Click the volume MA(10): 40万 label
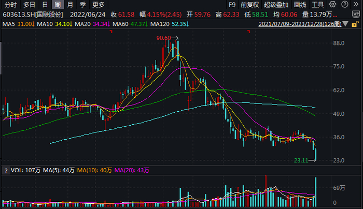The image size is (363, 209). 94,170
